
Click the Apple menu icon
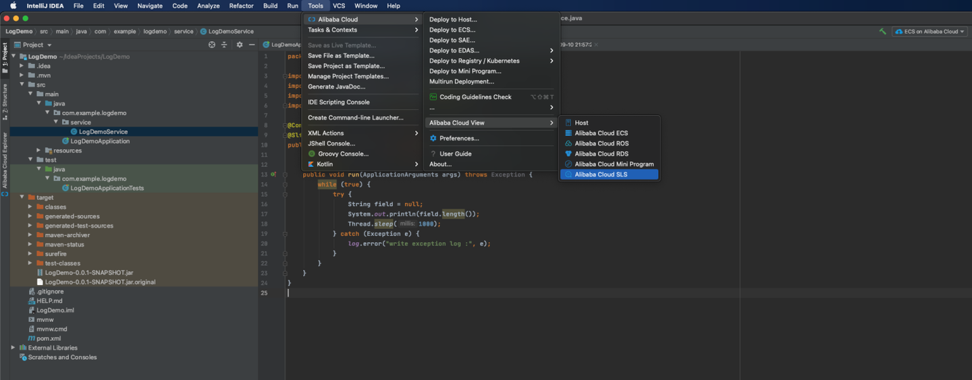click(13, 5)
